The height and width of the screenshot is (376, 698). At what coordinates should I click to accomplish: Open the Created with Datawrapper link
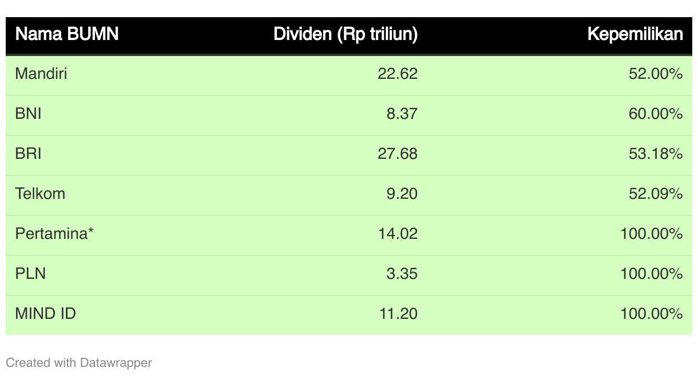click(x=79, y=362)
